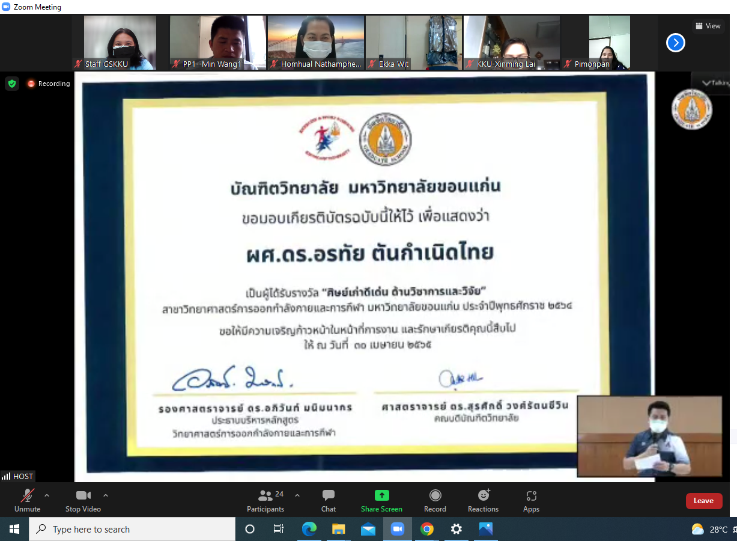Click the Share Screen icon
Viewport: 737px width, 541px height.
[381, 495]
